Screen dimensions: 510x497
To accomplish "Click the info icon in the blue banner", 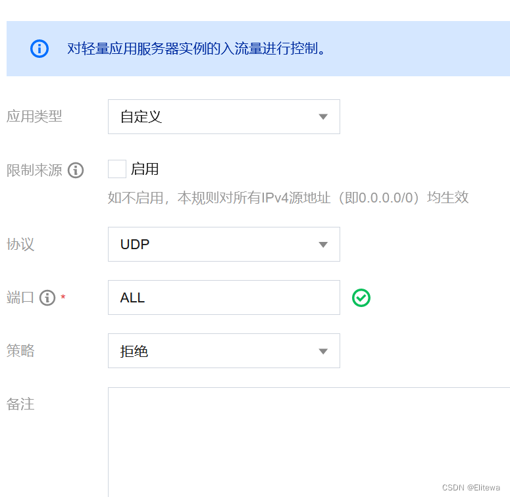I will pyautogui.click(x=39, y=49).
